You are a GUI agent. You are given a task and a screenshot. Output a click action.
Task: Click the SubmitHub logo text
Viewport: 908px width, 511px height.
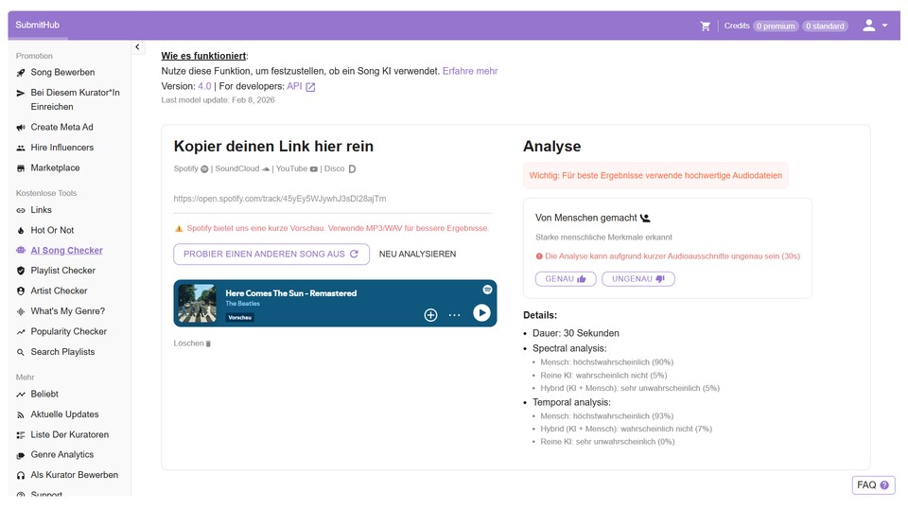pos(37,25)
